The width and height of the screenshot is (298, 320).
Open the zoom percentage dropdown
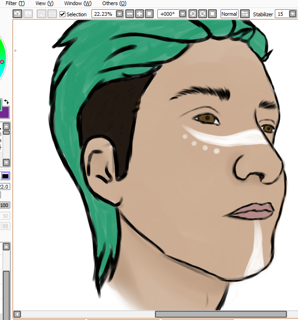coord(120,14)
